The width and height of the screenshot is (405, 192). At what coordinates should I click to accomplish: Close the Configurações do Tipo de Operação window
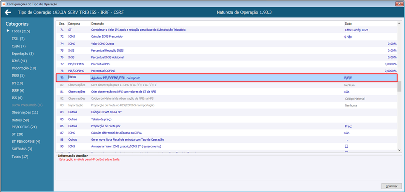point(399,4)
